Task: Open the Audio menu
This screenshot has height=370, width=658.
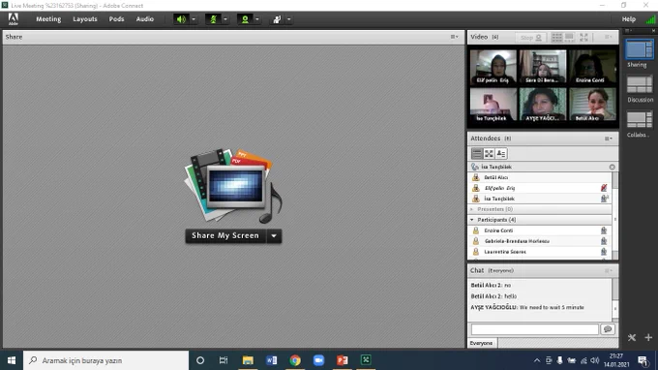Action: [145, 19]
